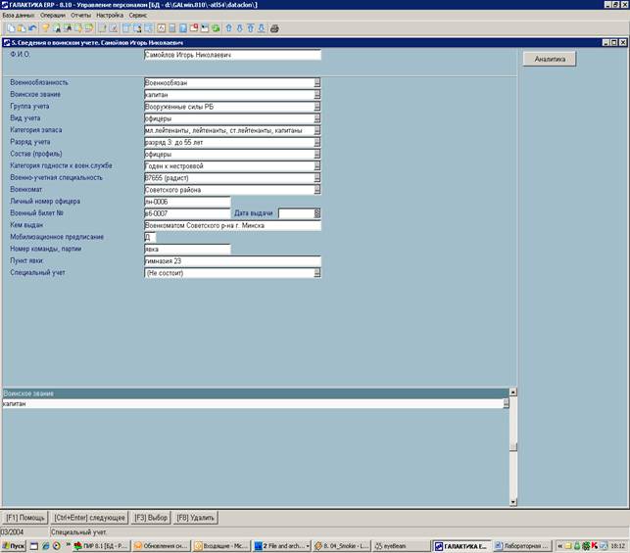Click the light bulb hint toolbar icon

(44, 28)
